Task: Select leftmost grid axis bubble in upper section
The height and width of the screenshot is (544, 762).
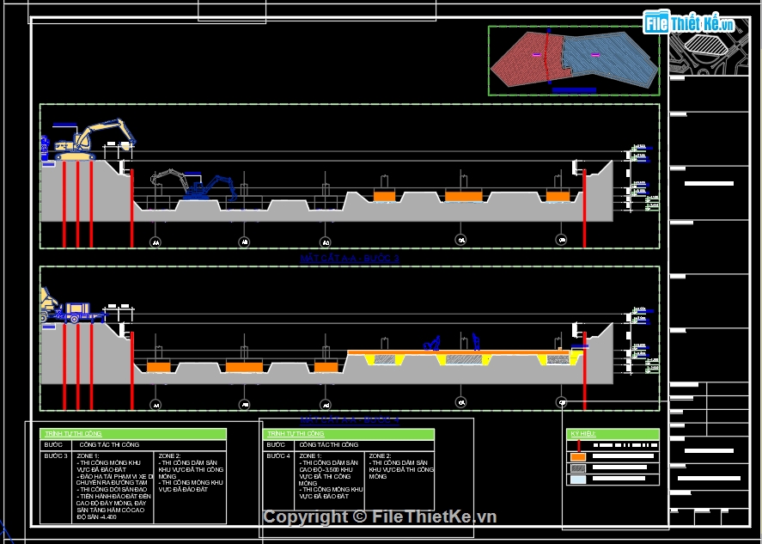Action: (x=155, y=241)
